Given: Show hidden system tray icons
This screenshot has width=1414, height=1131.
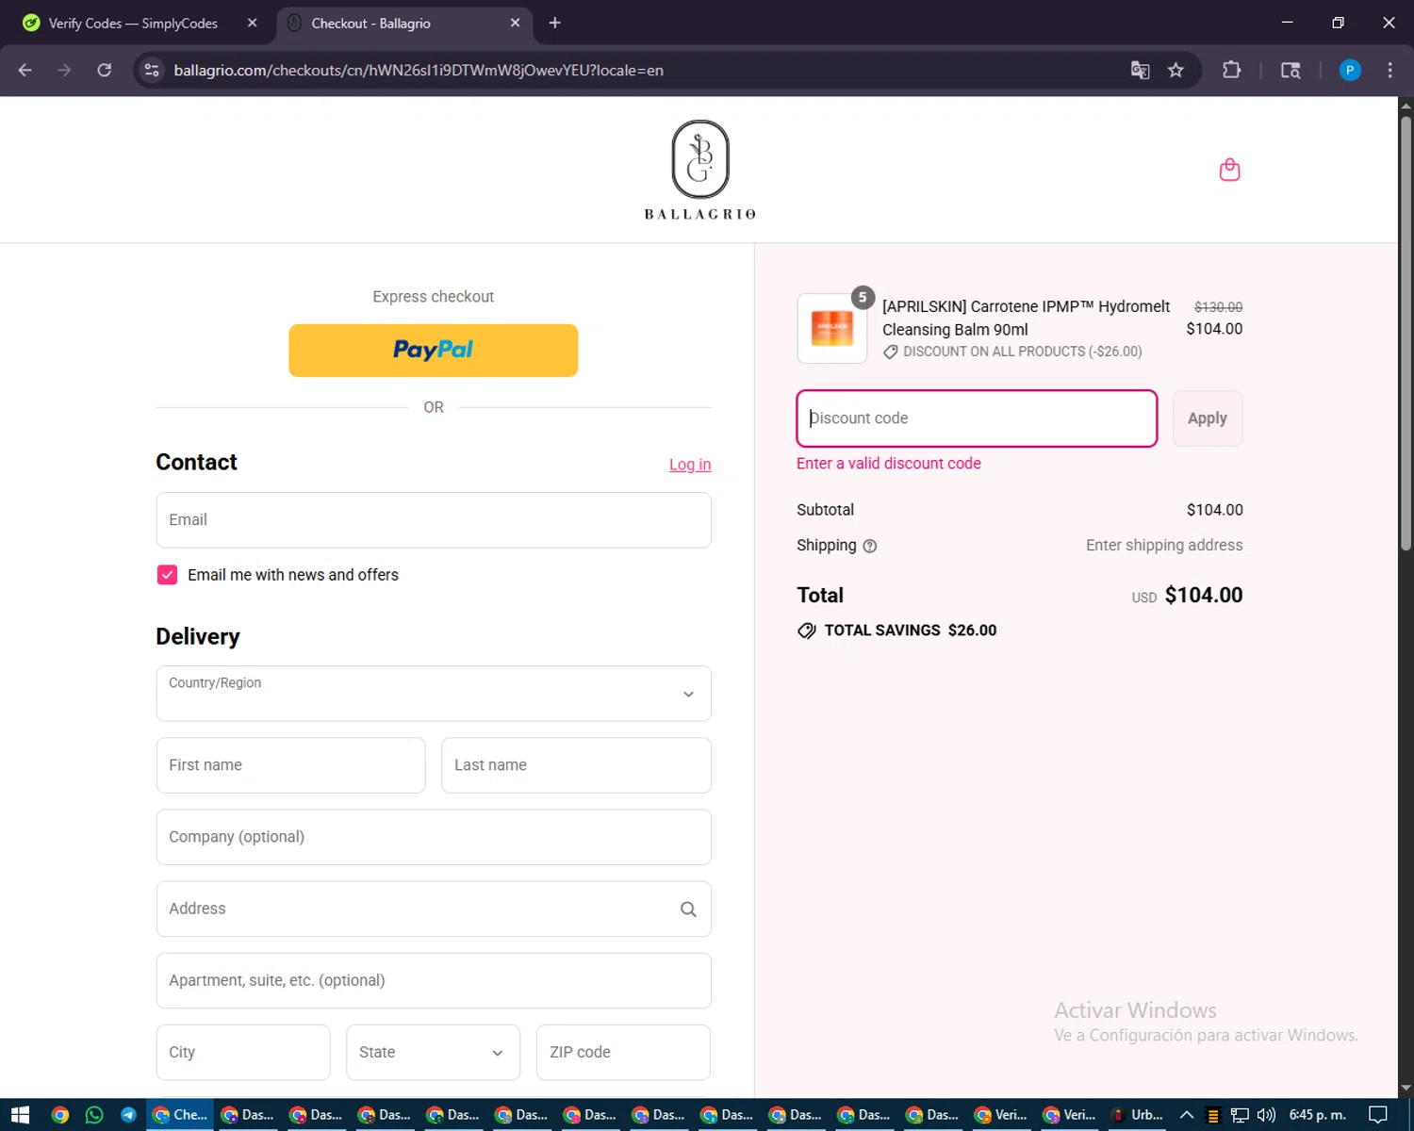Looking at the screenshot, I should [x=1187, y=1115].
